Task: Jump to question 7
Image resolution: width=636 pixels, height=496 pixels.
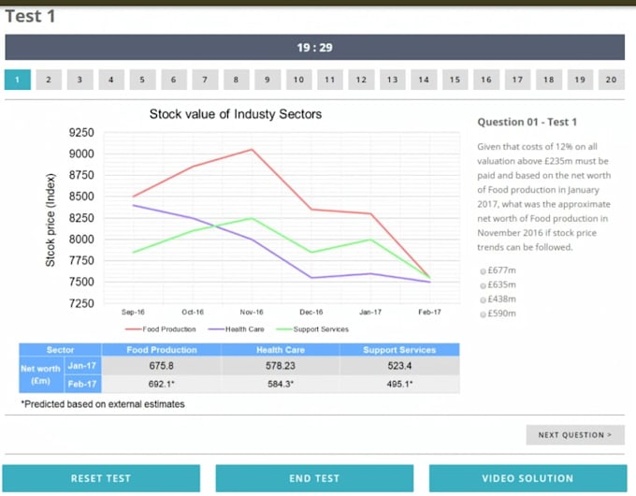Action: point(205,80)
